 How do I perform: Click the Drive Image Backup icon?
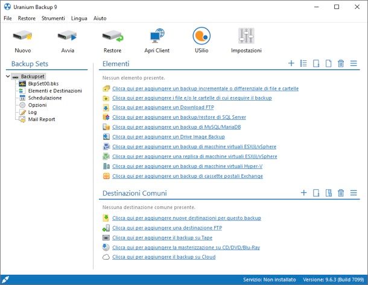point(106,137)
